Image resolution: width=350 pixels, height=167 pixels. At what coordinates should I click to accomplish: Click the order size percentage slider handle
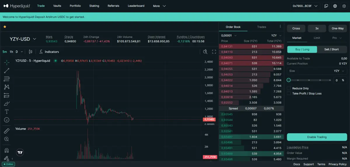[289, 80]
